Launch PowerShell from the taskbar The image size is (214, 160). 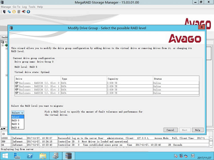pos(30,156)
